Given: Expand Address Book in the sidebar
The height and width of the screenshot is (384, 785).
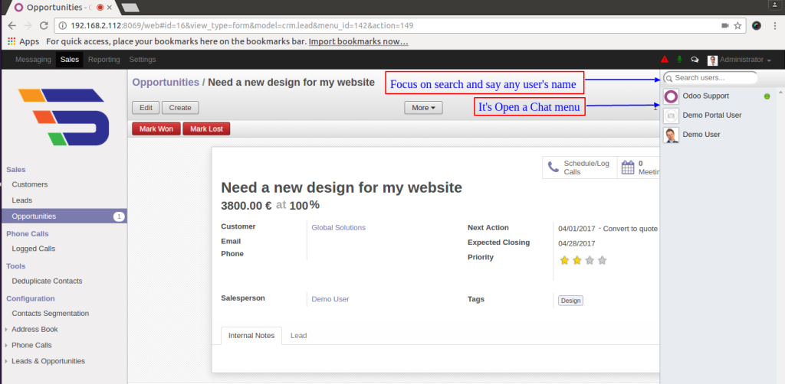Looking at the screenshot, I should (x=34, y=330).
